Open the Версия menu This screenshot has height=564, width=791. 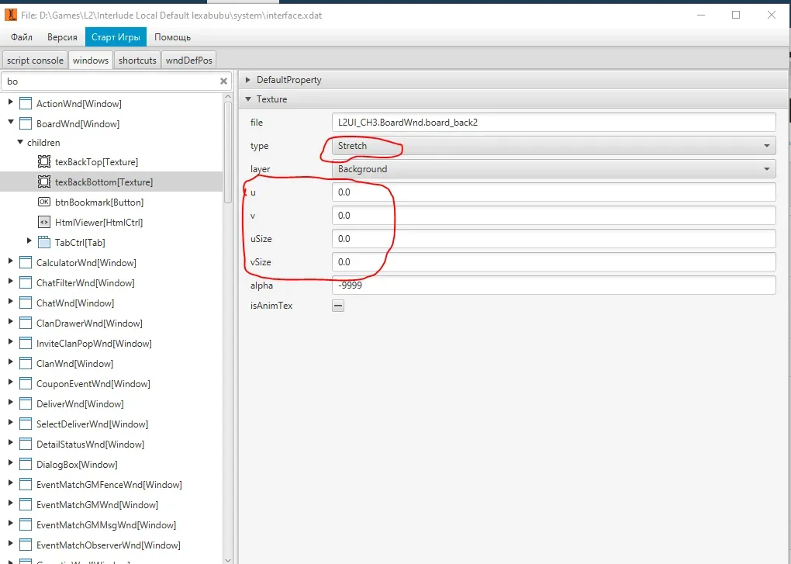pos(62,37)
